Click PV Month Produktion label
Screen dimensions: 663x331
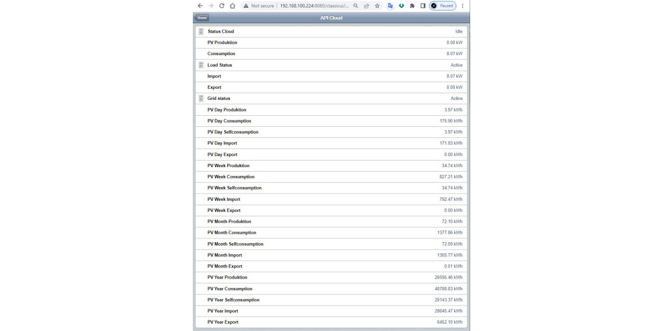pos(229,221)
